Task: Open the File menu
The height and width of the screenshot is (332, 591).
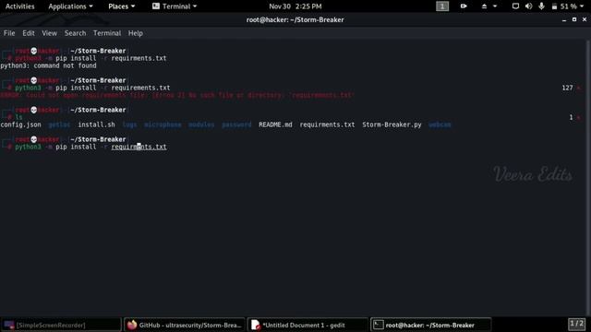Action: (9, 33)
